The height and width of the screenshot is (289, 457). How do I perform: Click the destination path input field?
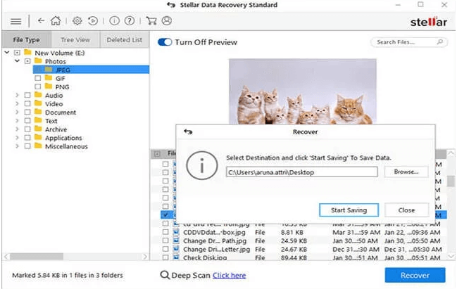301,172
